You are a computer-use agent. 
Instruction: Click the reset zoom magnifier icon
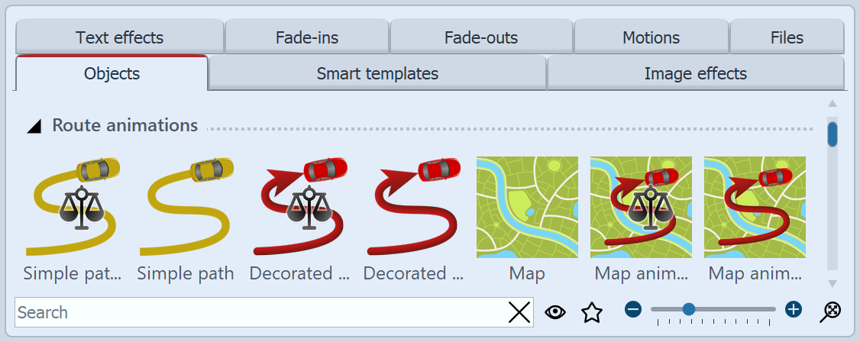coord(830,311)
